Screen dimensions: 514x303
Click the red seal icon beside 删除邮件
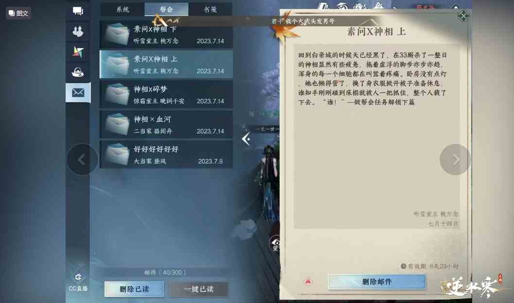tap(308, 281)
